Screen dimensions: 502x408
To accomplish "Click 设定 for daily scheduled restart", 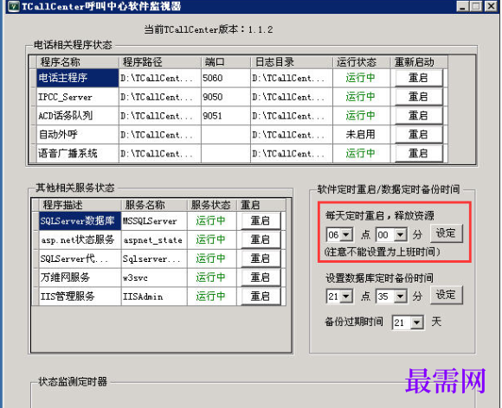I will coord(446,233).
